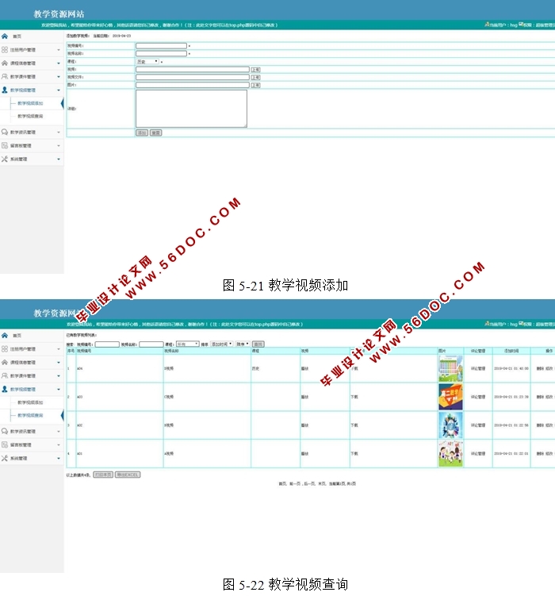Open the cartoon children thumbnail in the A01 row

pos(450,454)
